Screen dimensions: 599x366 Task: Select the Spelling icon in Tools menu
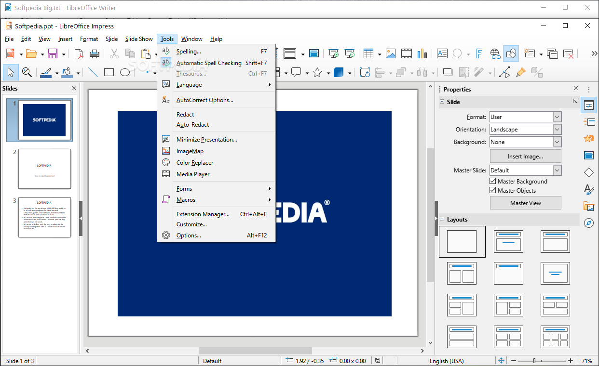pyautogui.click(x=166, y=51)
